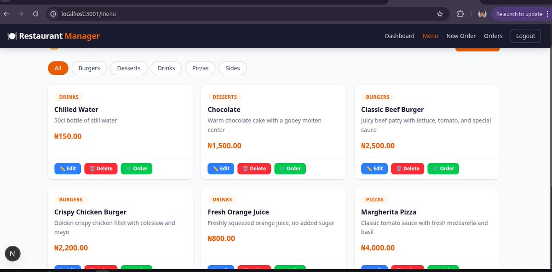The height and width of the screenshot is (272, 552).
Task: Click the browser back arrow
Action: click(6, 14)
